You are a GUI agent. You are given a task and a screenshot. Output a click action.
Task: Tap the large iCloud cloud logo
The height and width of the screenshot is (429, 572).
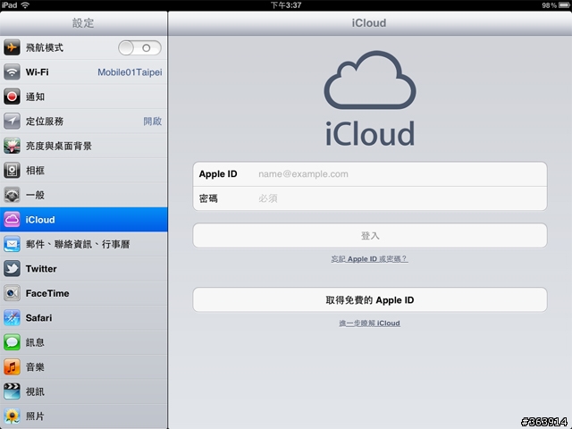click(370, 80)
